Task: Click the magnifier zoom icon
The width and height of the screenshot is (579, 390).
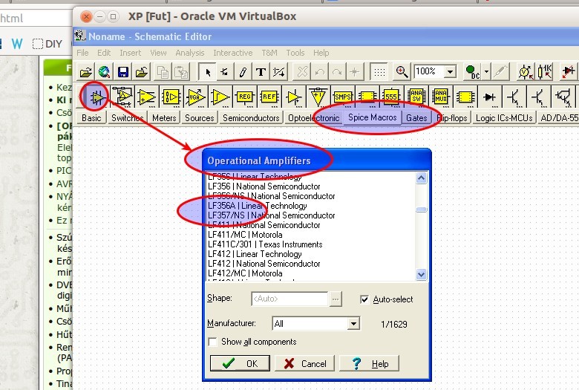Action: 402,72
